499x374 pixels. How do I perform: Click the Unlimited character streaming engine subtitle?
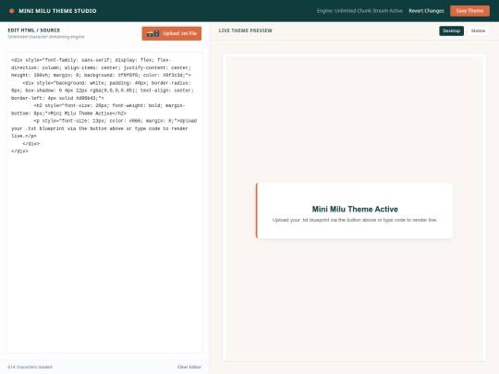click(46, 37)
